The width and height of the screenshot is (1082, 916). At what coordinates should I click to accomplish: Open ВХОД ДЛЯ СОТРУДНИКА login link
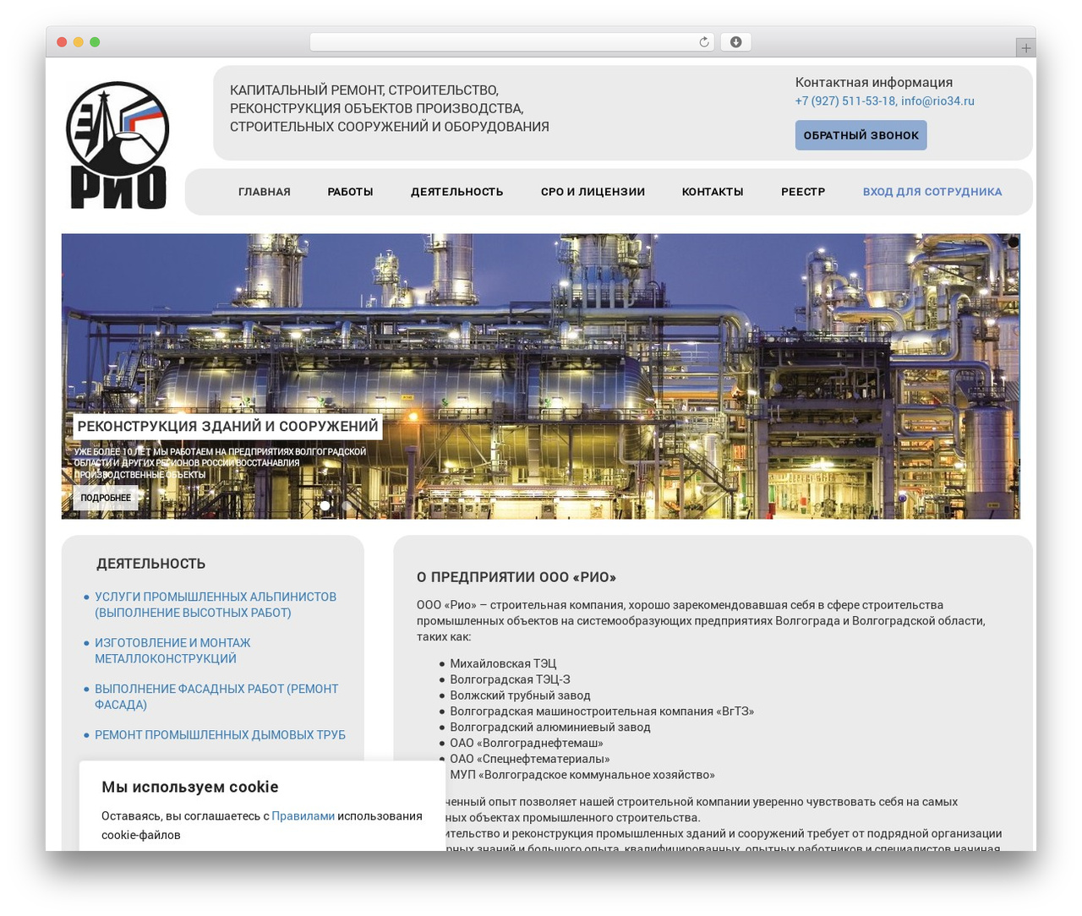[x=932, y=192]
